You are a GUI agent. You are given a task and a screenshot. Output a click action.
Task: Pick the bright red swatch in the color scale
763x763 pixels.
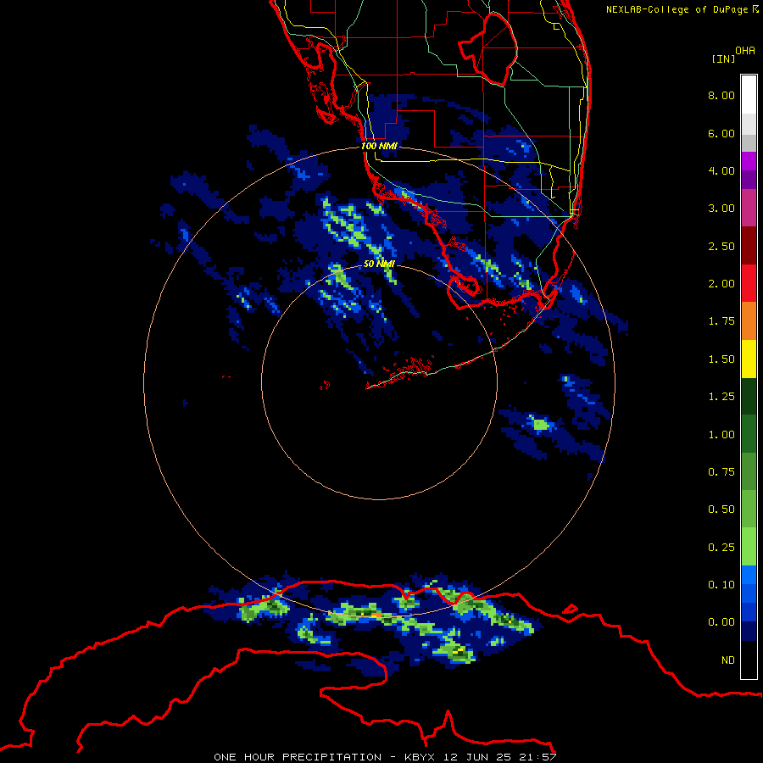[749, 284]
